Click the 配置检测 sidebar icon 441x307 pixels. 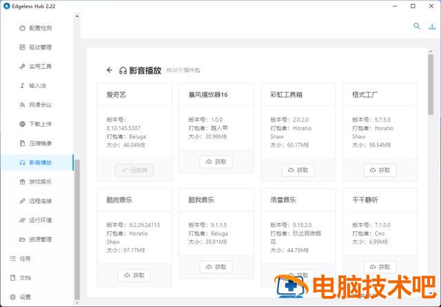click(23, 28)
